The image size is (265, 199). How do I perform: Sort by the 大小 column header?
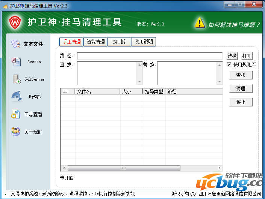click(x=131, y=91)
